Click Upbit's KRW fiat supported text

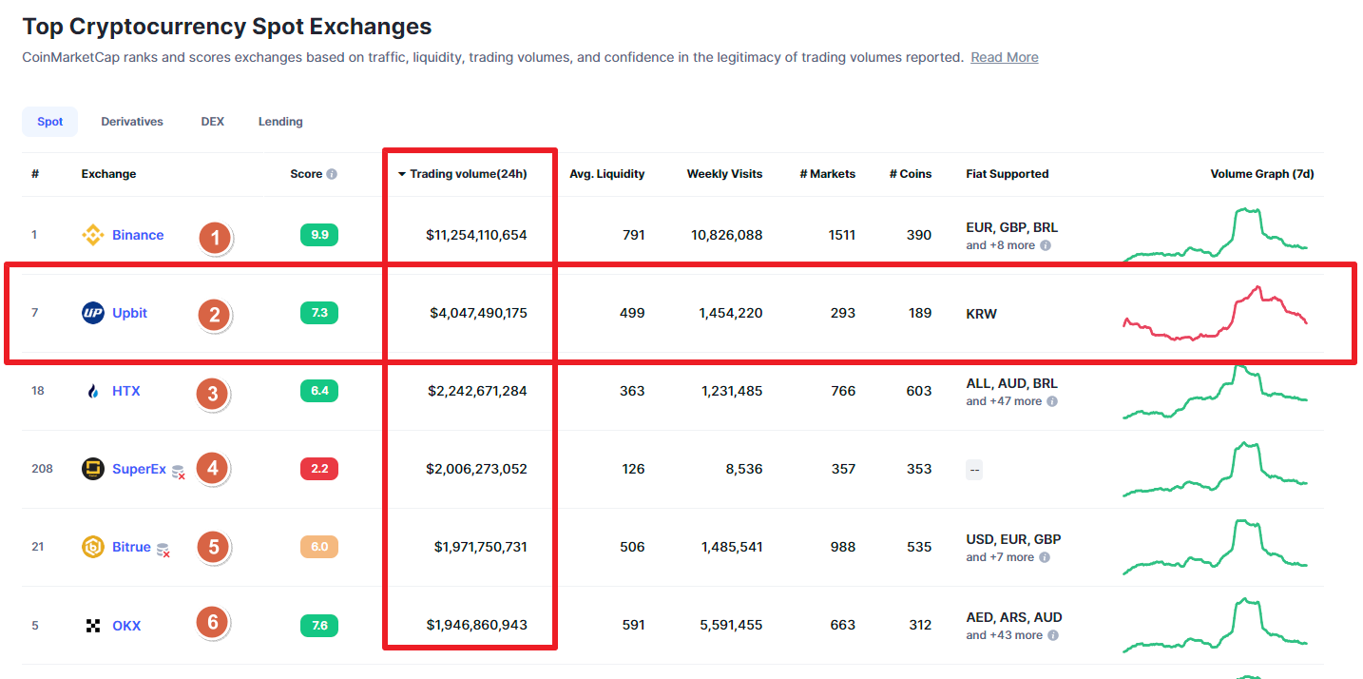click(x=982, y=313)
